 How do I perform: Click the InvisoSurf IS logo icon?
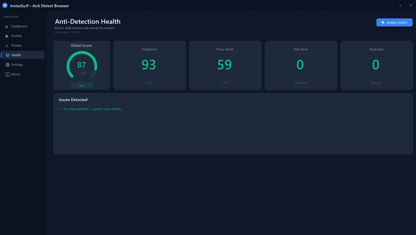(5, 5)
